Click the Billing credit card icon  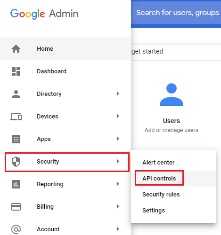point(16,207)
